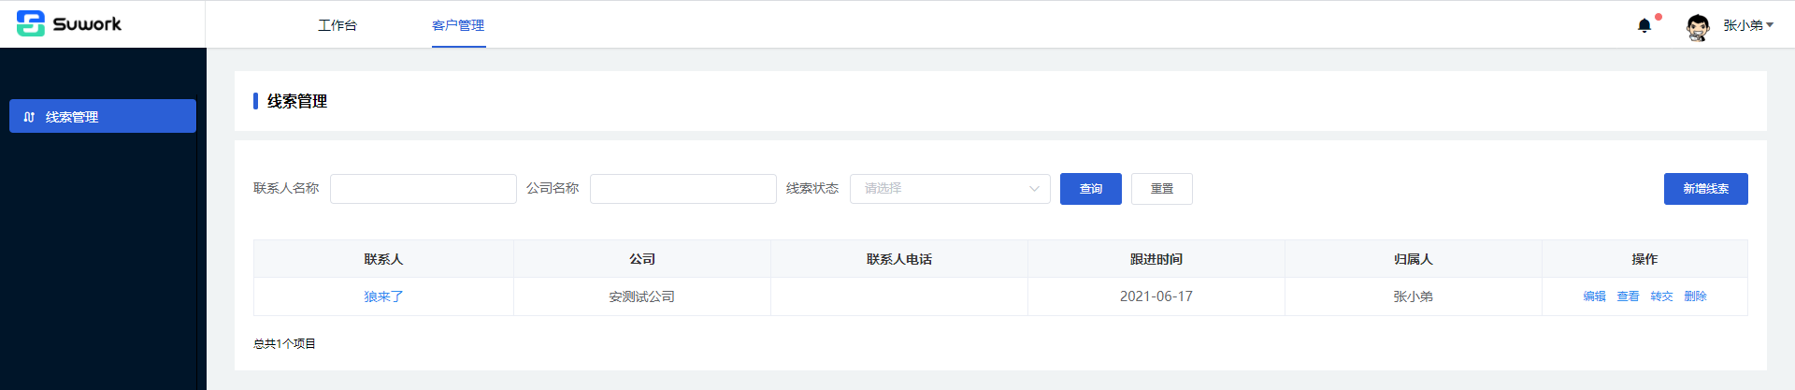Click the Suwork logo

(69, 23)
